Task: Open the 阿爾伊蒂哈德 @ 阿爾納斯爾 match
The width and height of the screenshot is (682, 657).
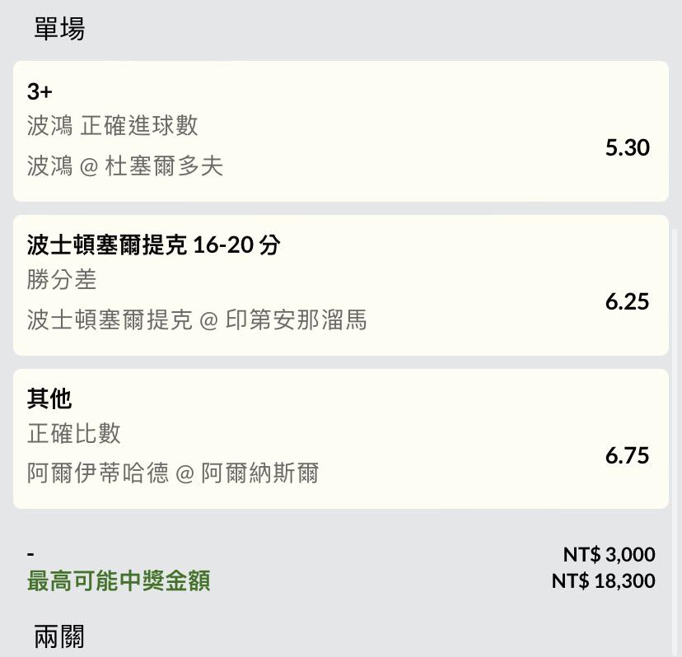Action: click(x=173, y=473)
